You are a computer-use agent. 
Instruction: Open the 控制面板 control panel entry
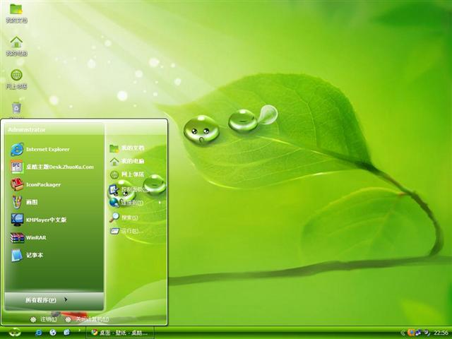129,189
